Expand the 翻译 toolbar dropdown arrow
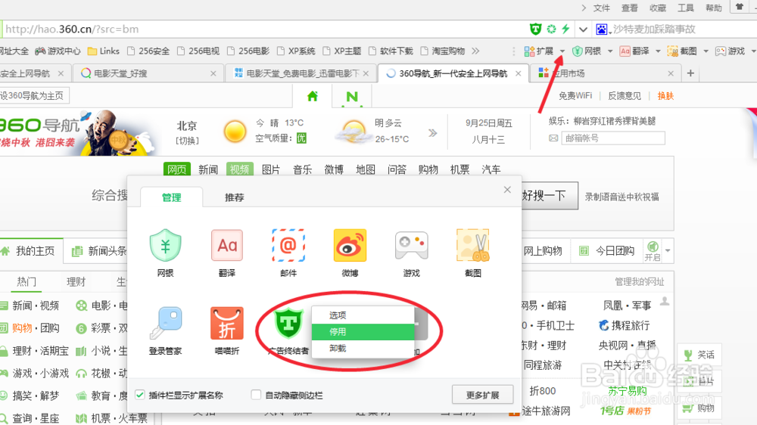The width and height of the screenshot is (757, 425). coord(658,51)
